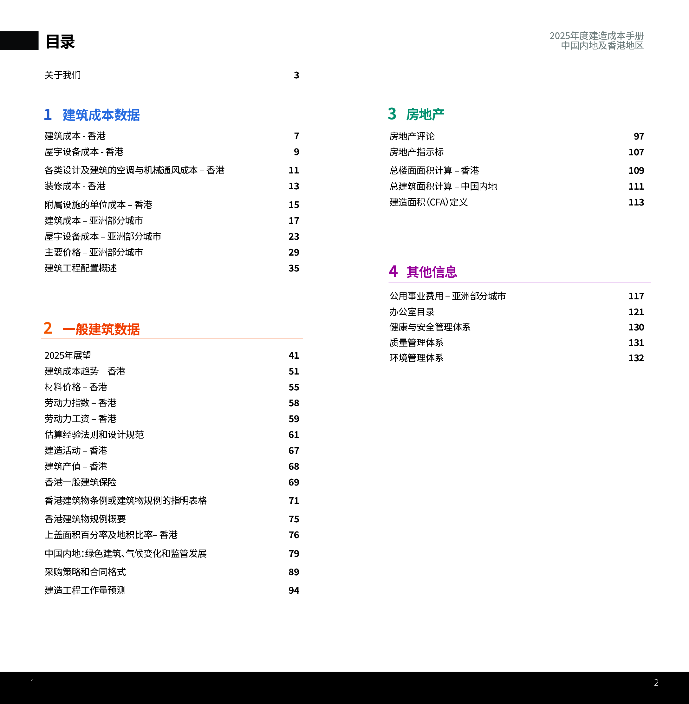Viewport: 689px width, 704px height.
Task: Click the footer page number 2
Action: tap(656, 683)
